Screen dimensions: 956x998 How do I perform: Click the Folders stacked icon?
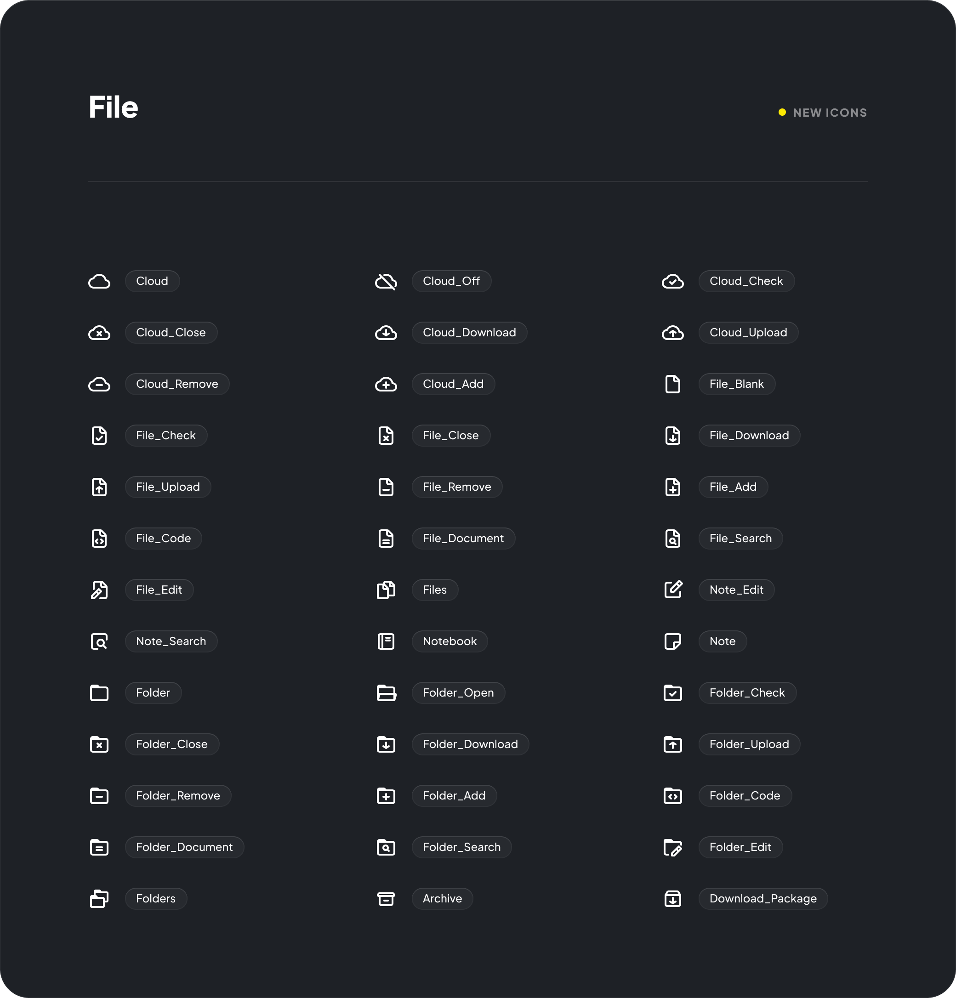point(99,899)
